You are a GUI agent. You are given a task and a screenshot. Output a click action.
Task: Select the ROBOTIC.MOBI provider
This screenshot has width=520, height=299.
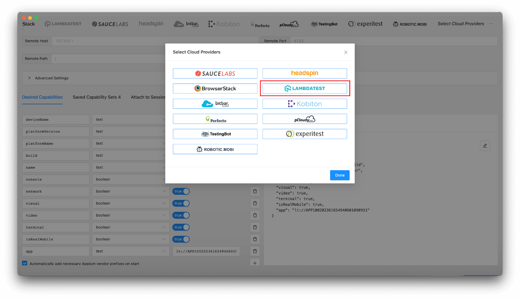215,149
